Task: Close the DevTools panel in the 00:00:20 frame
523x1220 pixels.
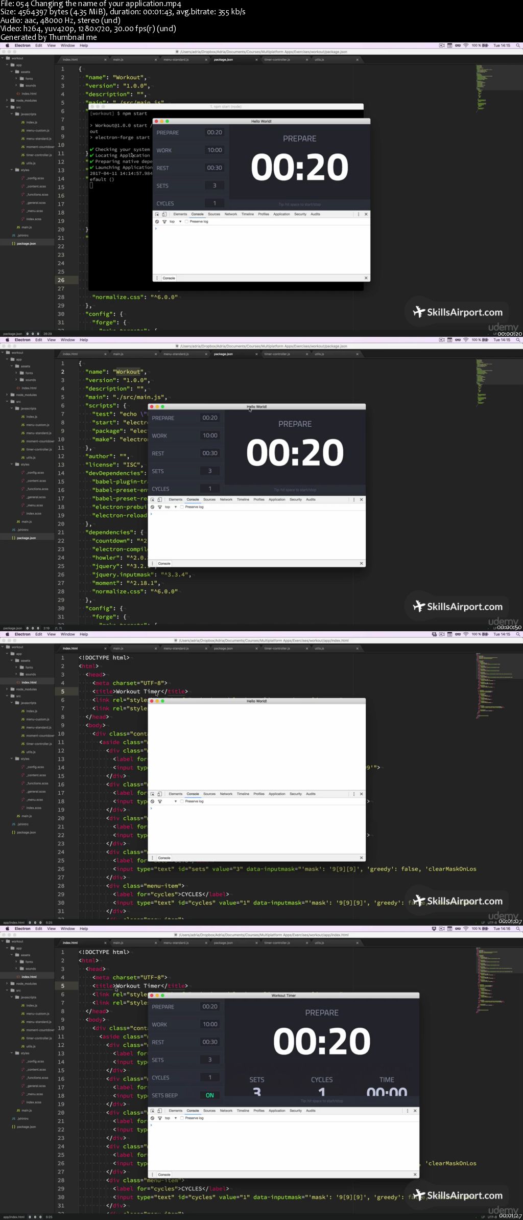Action: (366, 214)
